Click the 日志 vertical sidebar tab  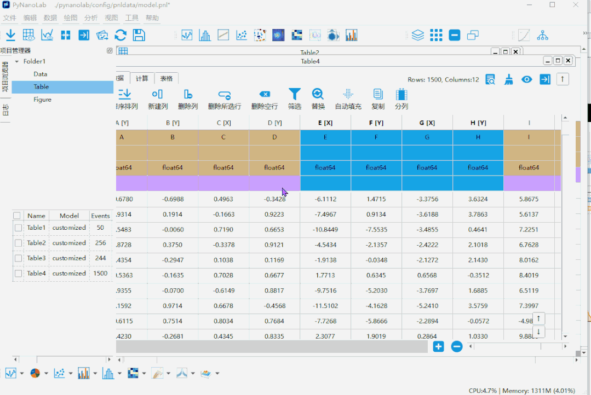(x=5, y=109)
